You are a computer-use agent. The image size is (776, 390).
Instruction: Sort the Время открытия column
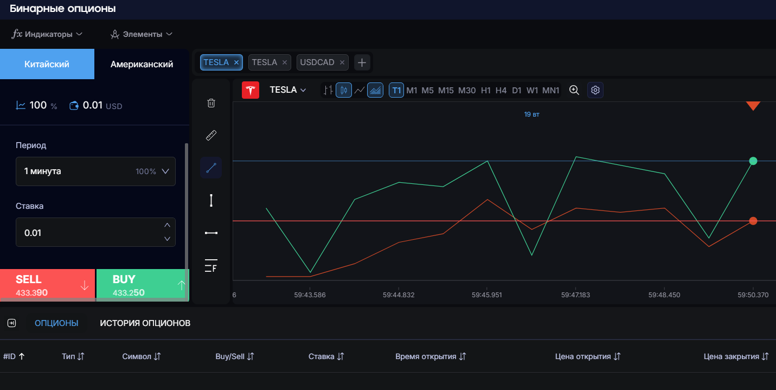pos(463,356)
